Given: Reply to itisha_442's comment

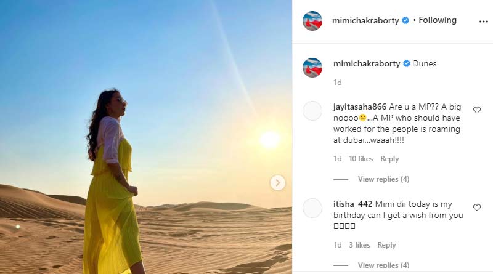Looking at the screenshot, I should [386, 245].
